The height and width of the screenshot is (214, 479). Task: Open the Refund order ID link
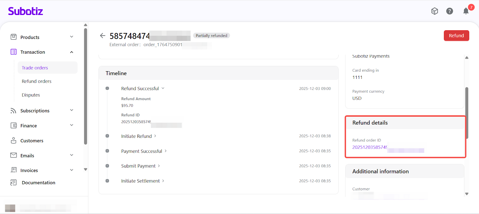[x=370, y=147]
